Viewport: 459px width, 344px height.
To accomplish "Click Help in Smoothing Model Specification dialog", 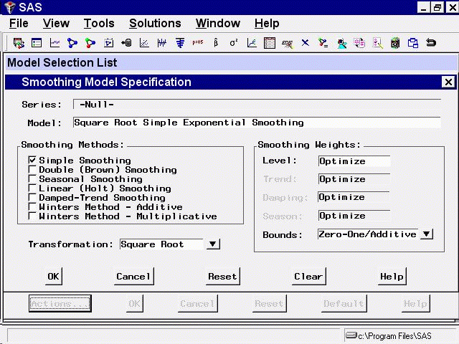I will tap(392, 276).
